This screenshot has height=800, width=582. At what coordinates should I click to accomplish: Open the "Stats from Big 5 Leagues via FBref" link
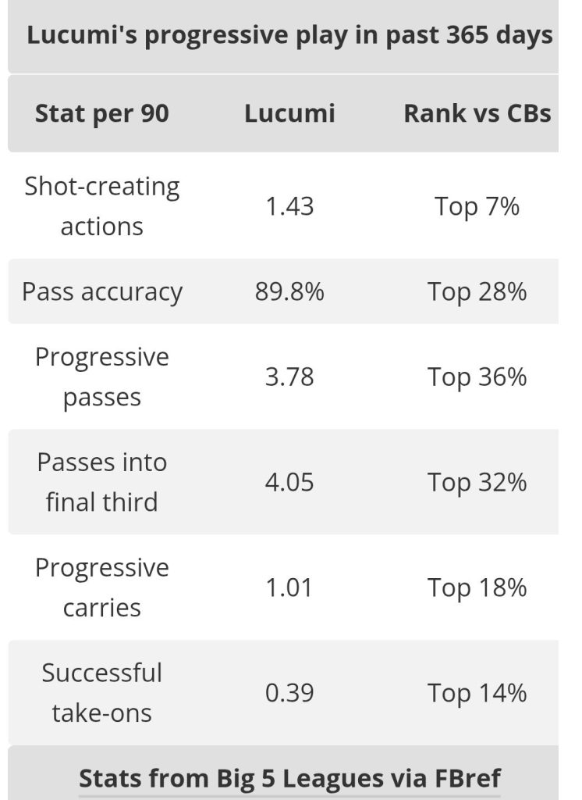tap(289, 777)
